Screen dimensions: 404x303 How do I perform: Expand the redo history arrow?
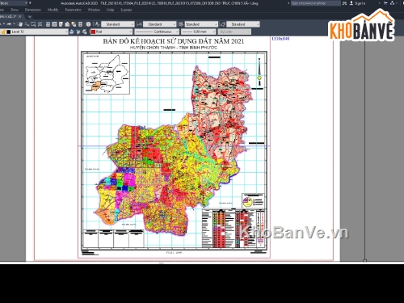click(x=14, y=24)
